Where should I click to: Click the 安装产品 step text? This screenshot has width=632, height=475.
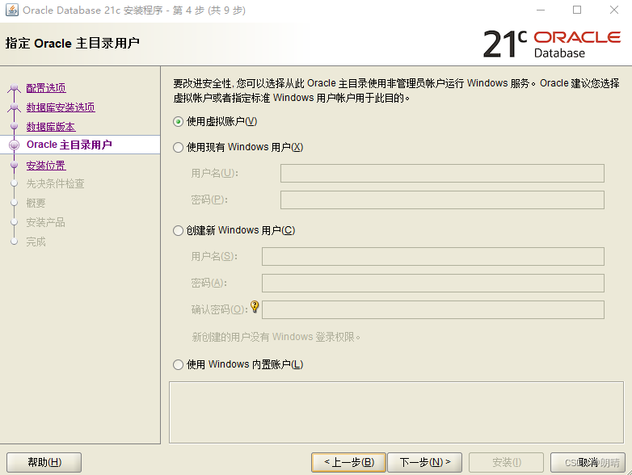click(x=45, y=222)
